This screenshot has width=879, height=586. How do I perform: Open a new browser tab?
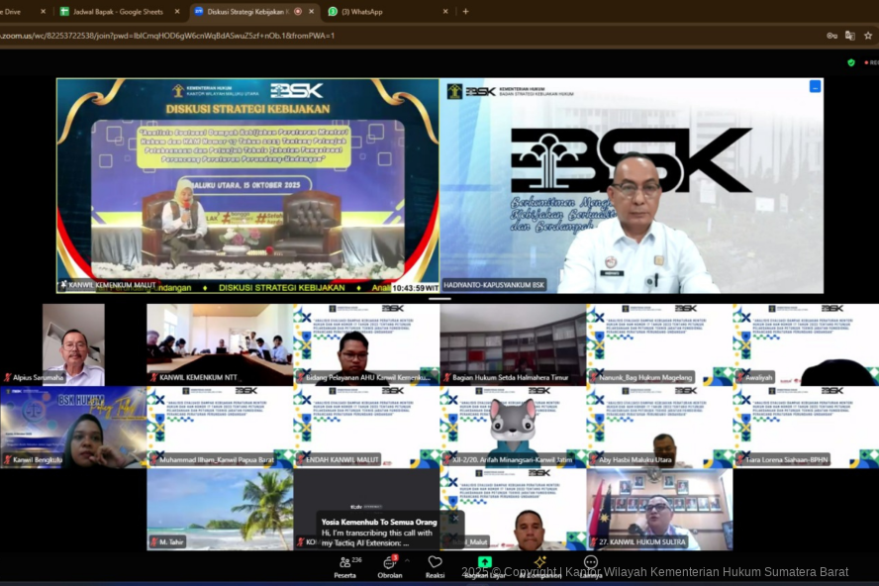pyautogui.click(x=465, y=12)
